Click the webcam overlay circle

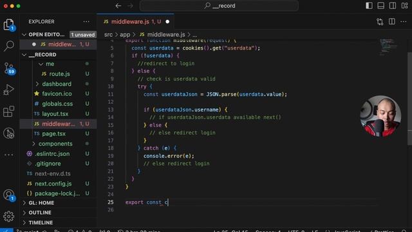(380, 116)
